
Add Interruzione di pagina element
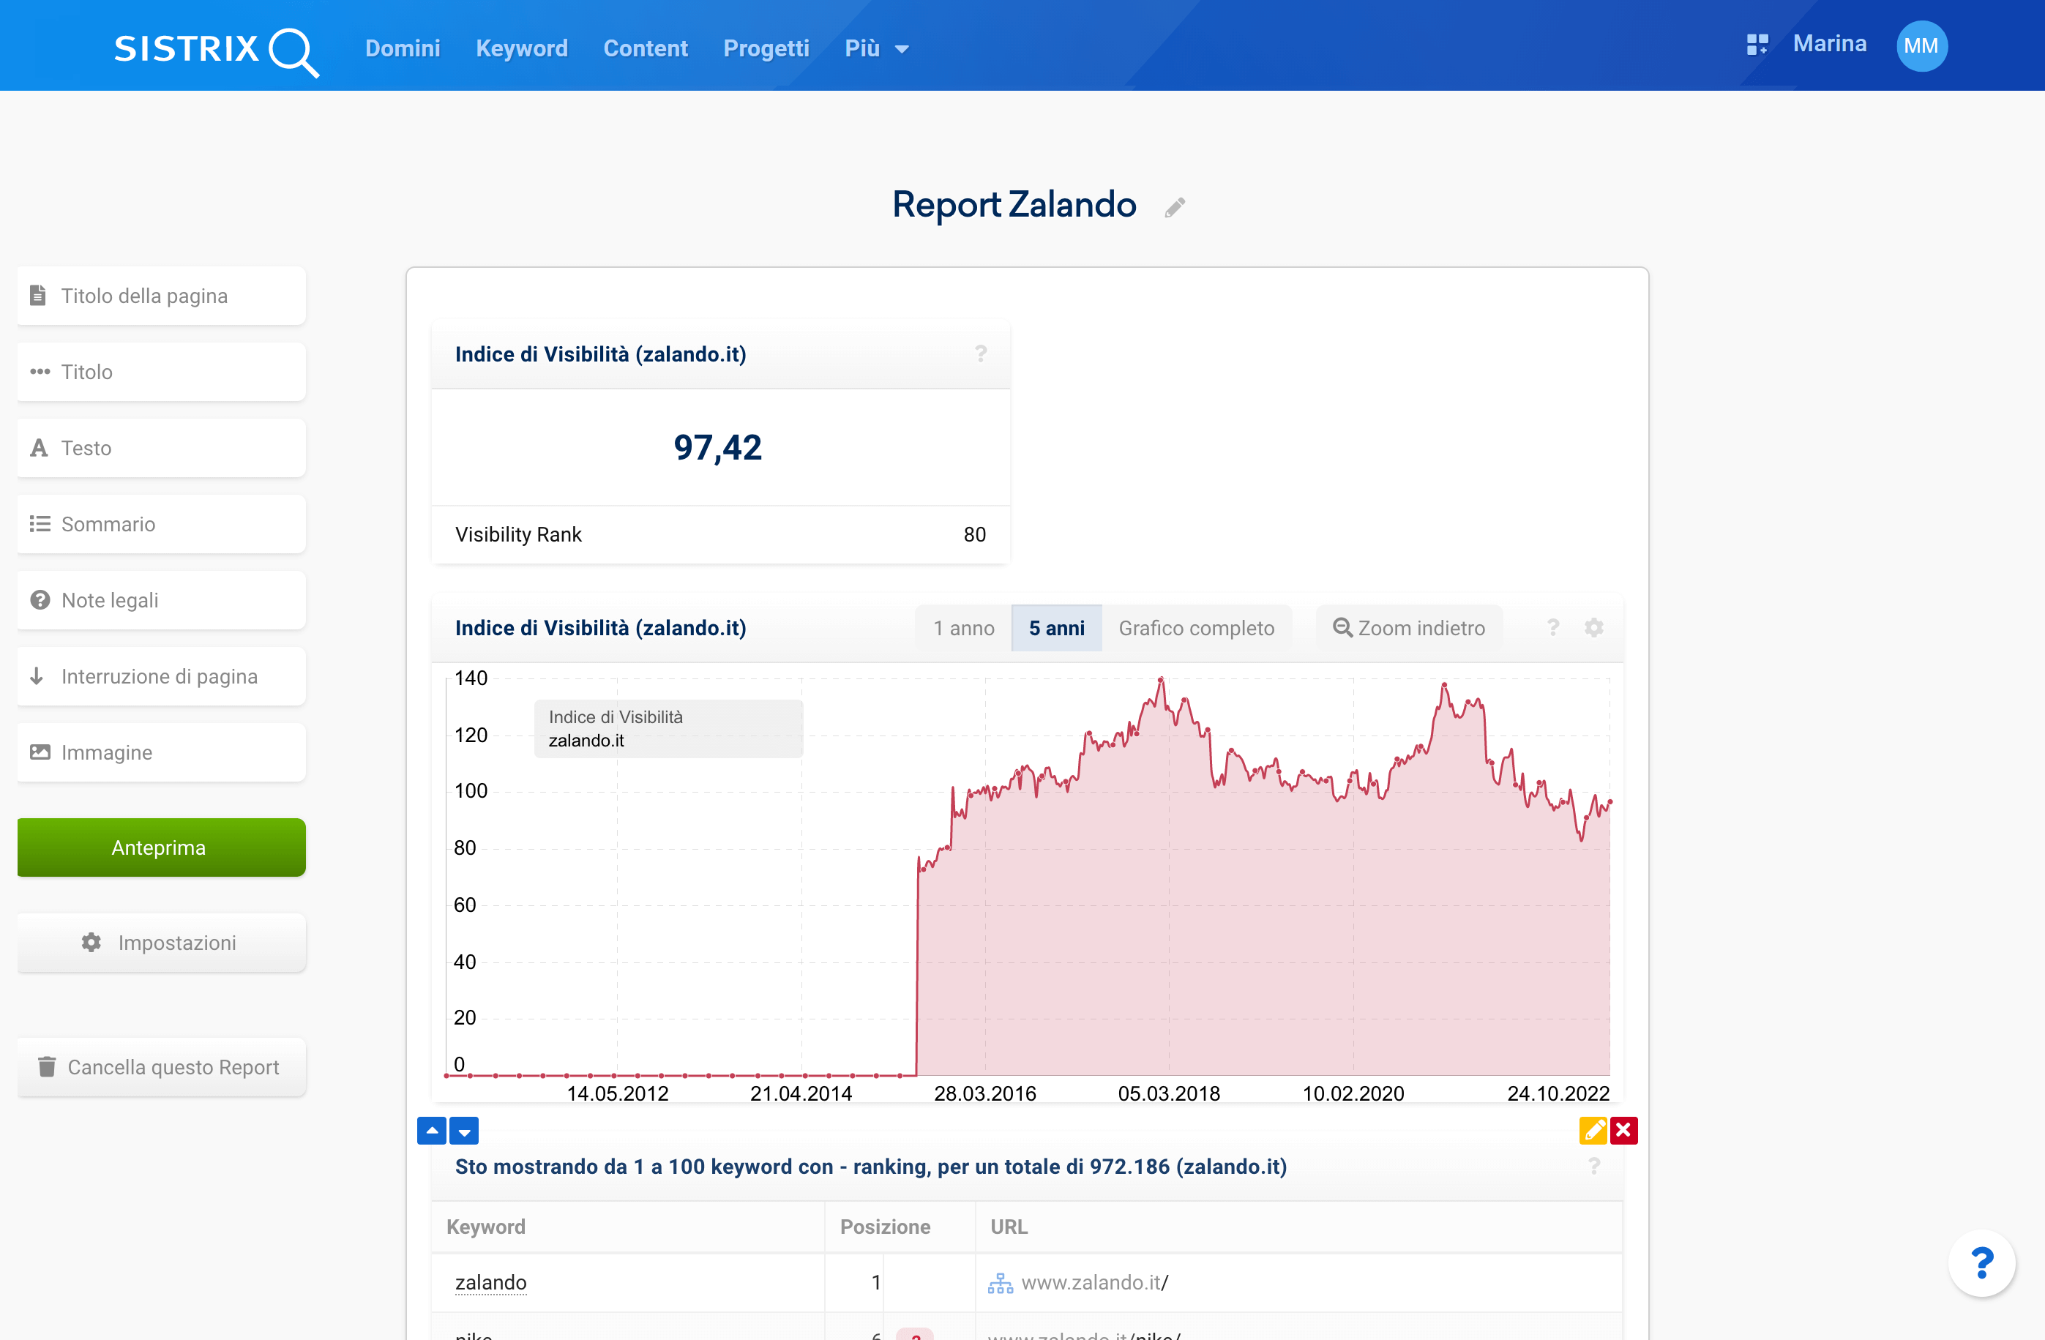(x=162, y=676)
